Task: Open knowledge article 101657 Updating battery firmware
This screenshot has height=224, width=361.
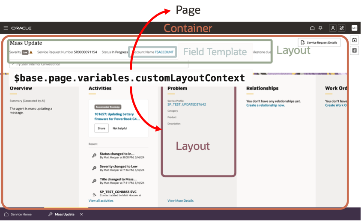Action: 117,116
